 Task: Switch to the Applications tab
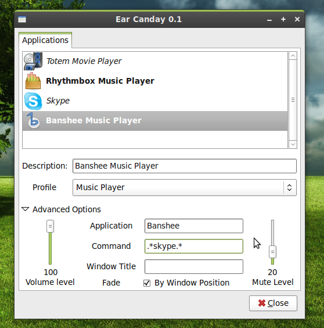[x=45, y=40]
